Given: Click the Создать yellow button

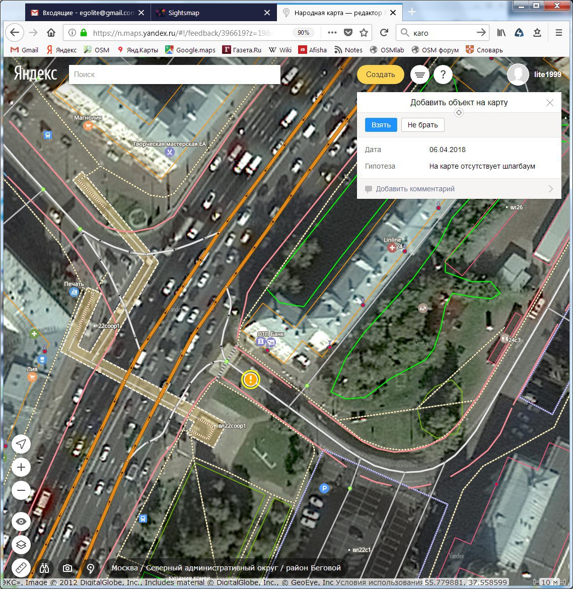Looking at the screenshot, I should click(x=380, y=75).
